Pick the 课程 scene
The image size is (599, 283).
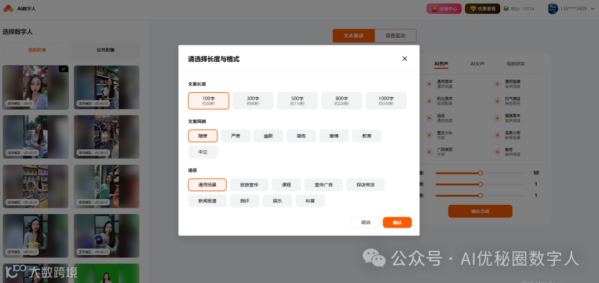(287, 185)
